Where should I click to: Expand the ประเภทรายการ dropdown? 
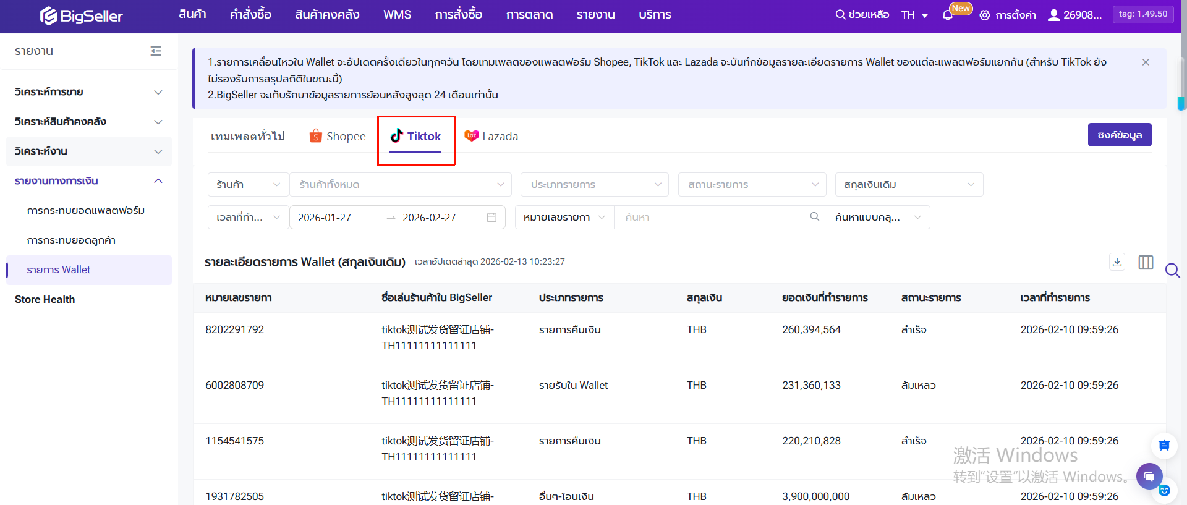(x=595, y=185)
